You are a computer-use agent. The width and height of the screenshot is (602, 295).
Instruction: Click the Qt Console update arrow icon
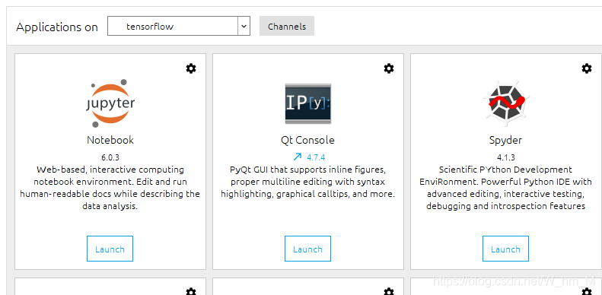(297, 157)
